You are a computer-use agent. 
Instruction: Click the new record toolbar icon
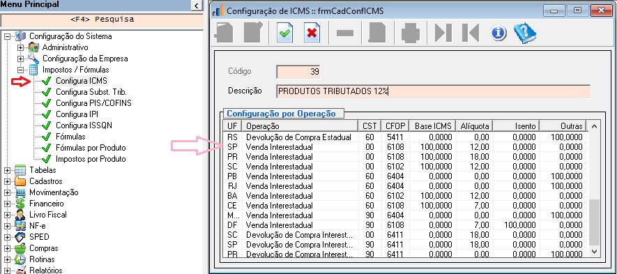point(224,33)
